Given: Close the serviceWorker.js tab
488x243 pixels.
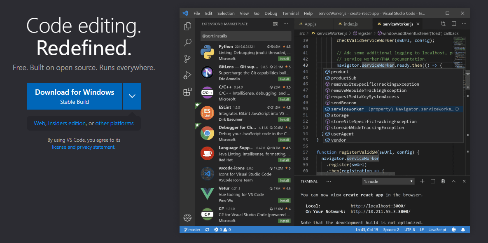Looking at the screenshot, I should tap(418, 24).
